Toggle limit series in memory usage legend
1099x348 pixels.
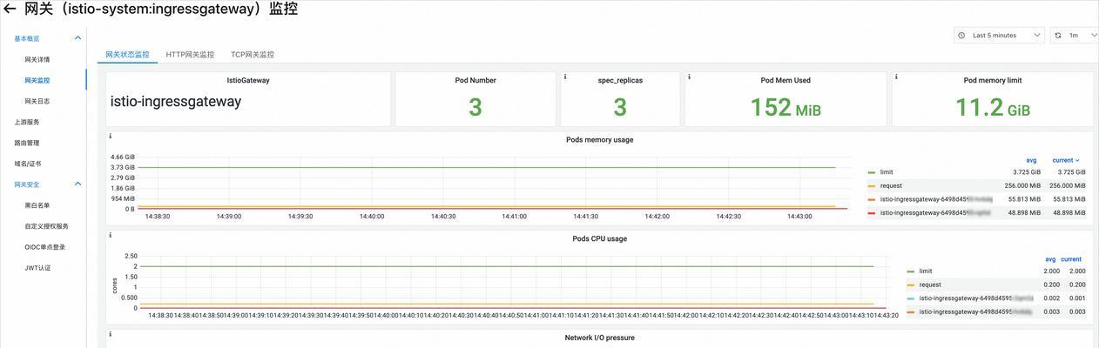pos(887,172)
